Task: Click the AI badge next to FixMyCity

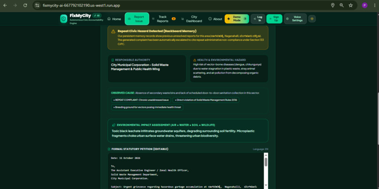Action: click(97, 15)
